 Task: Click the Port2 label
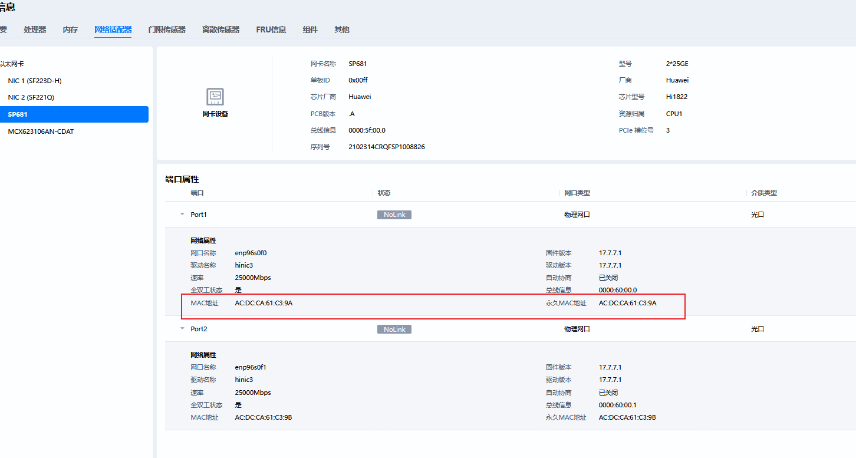coord(199,329)
